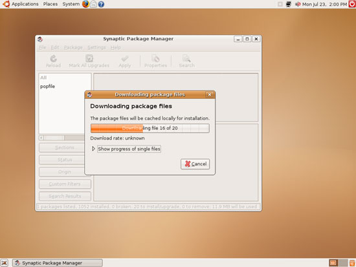The image size is (356, 267).
Task: Click the Sections filter button
Action: 65,147
